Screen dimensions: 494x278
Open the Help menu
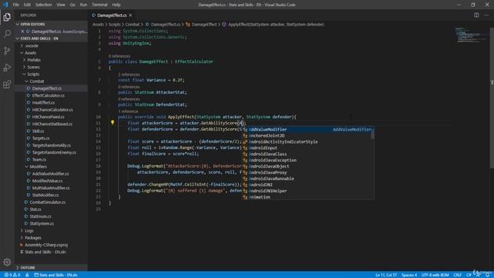click(117, 5)
